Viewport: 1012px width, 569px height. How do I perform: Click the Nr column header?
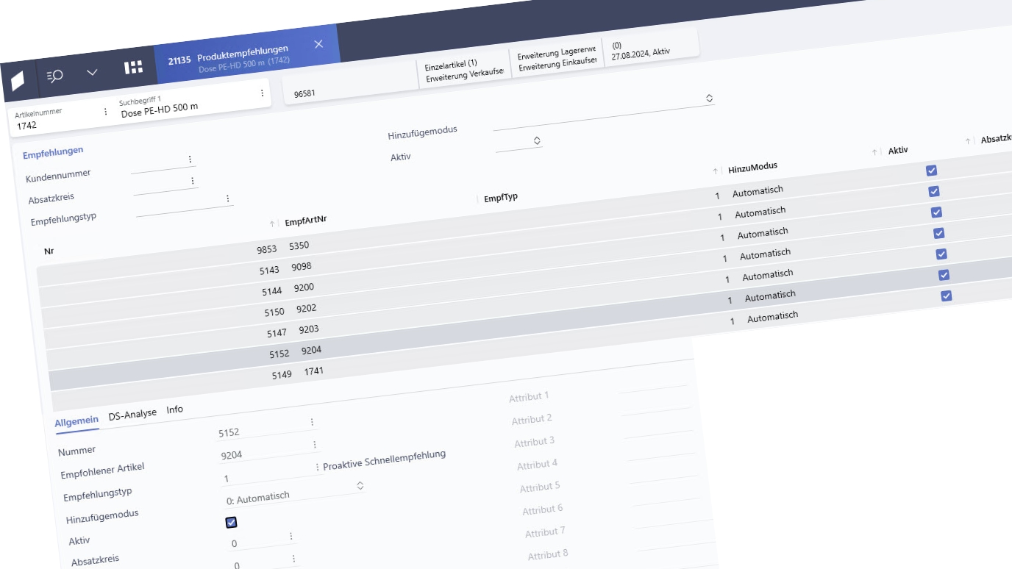click(x=49, y=251)
